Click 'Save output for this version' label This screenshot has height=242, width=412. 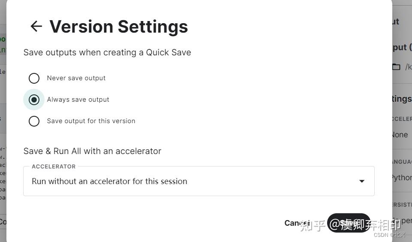(x=91, y=121)
